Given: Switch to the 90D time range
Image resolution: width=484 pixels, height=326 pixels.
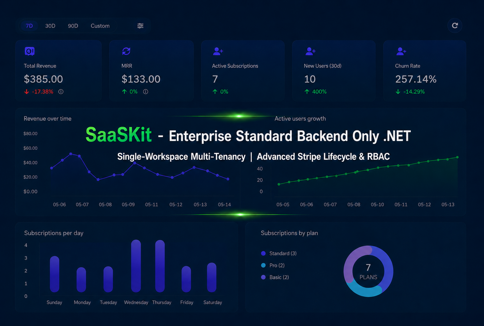Looking at the screenshot, I should pos(73,26).
